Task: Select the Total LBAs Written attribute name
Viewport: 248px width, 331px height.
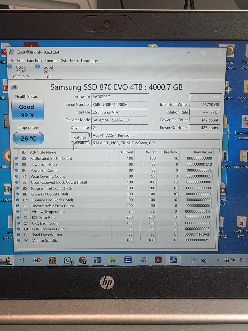Action: (47, 235)
